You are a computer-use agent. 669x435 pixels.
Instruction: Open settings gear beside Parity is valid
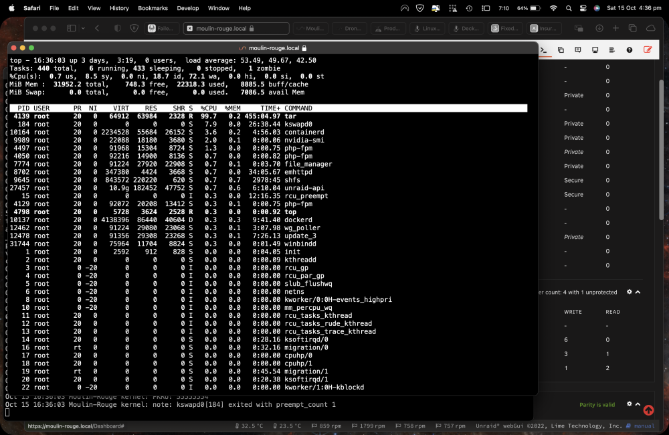pos(630,404)
